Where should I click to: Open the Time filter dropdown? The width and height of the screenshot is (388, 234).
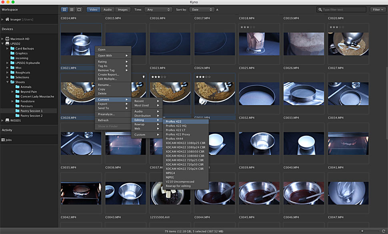pos(158,10)
